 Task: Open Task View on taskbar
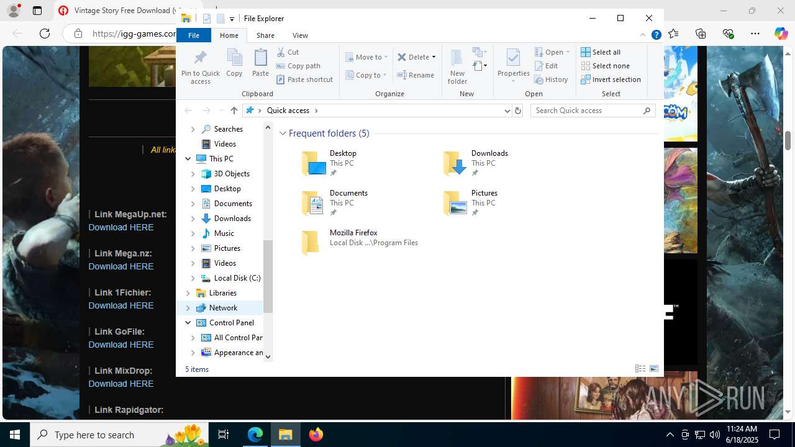(224, 435)
